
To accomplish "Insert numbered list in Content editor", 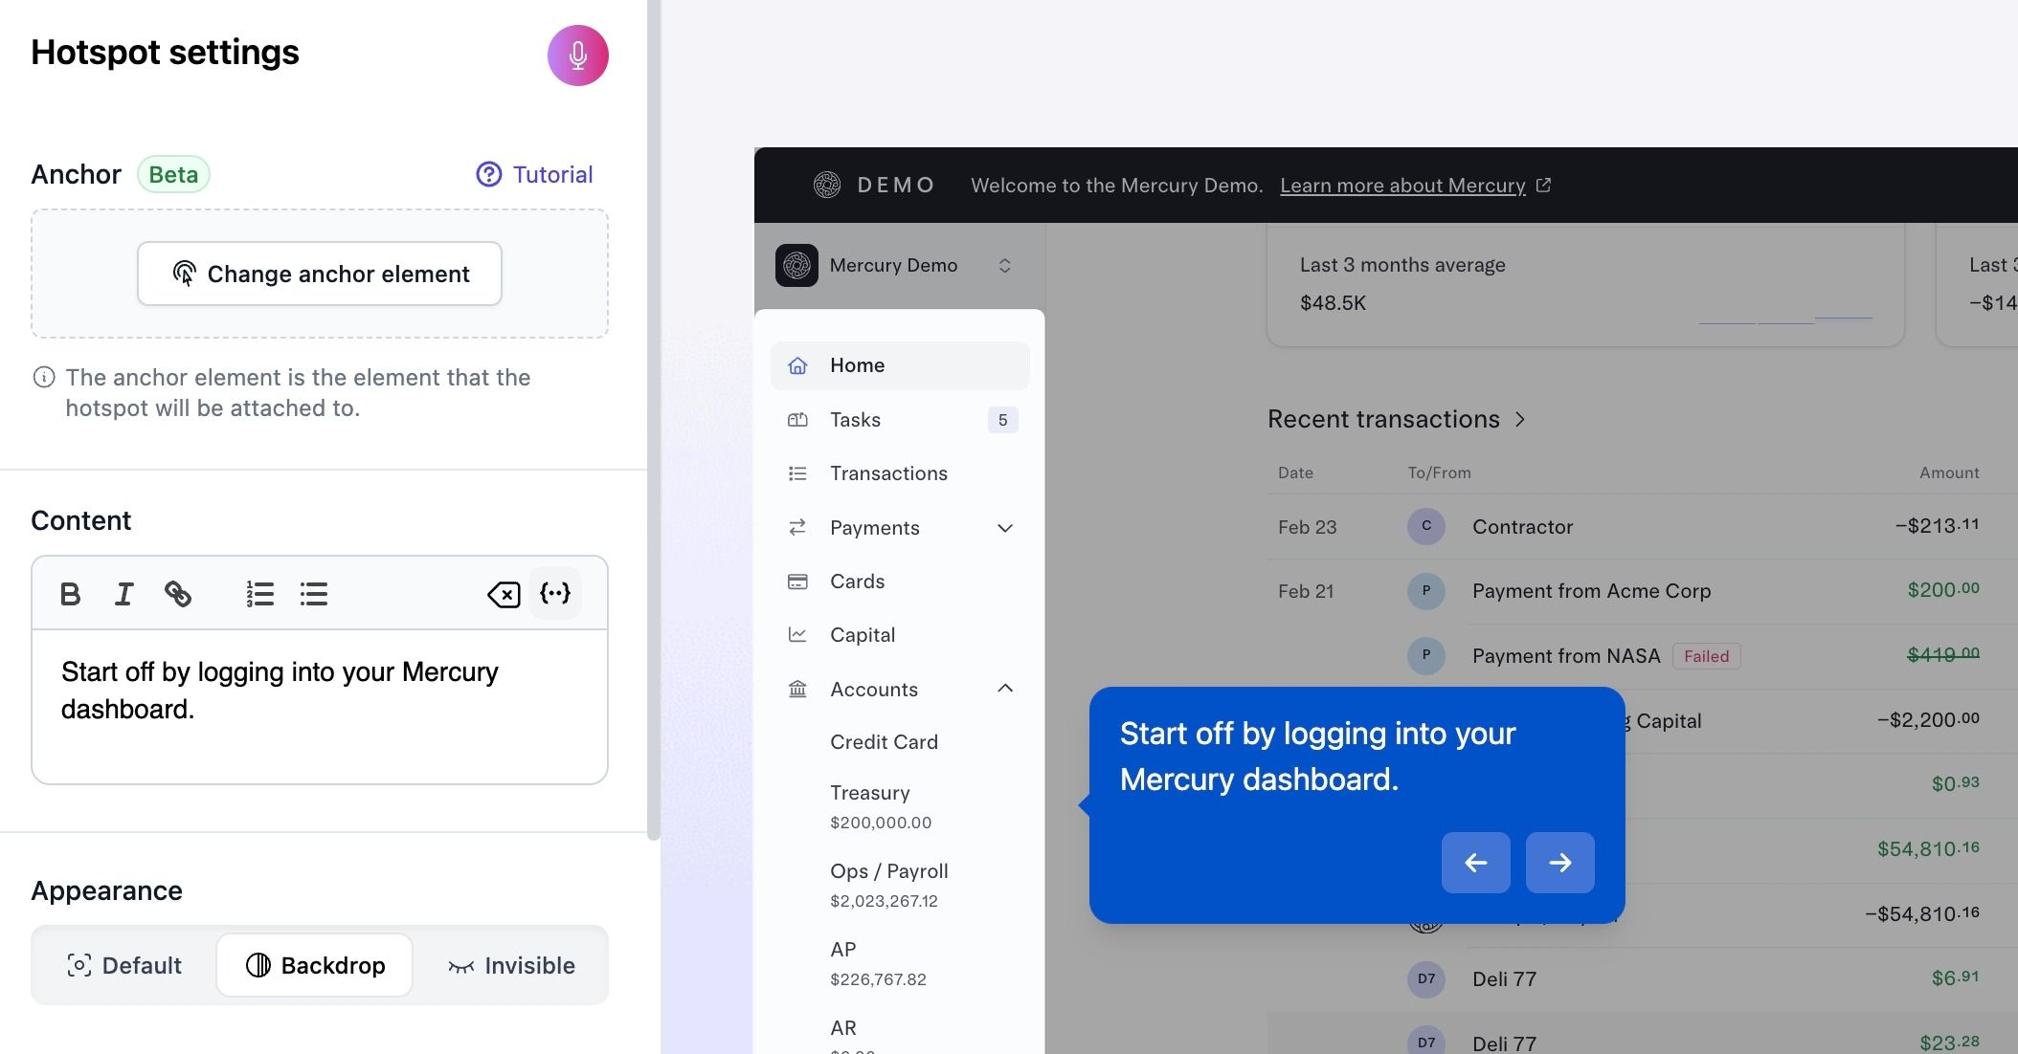I will coord(259,594).
